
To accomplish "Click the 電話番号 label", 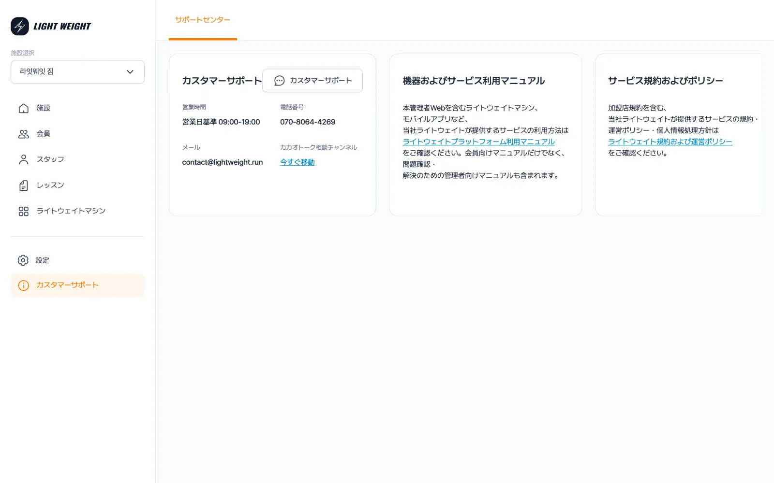I will 292,107.
